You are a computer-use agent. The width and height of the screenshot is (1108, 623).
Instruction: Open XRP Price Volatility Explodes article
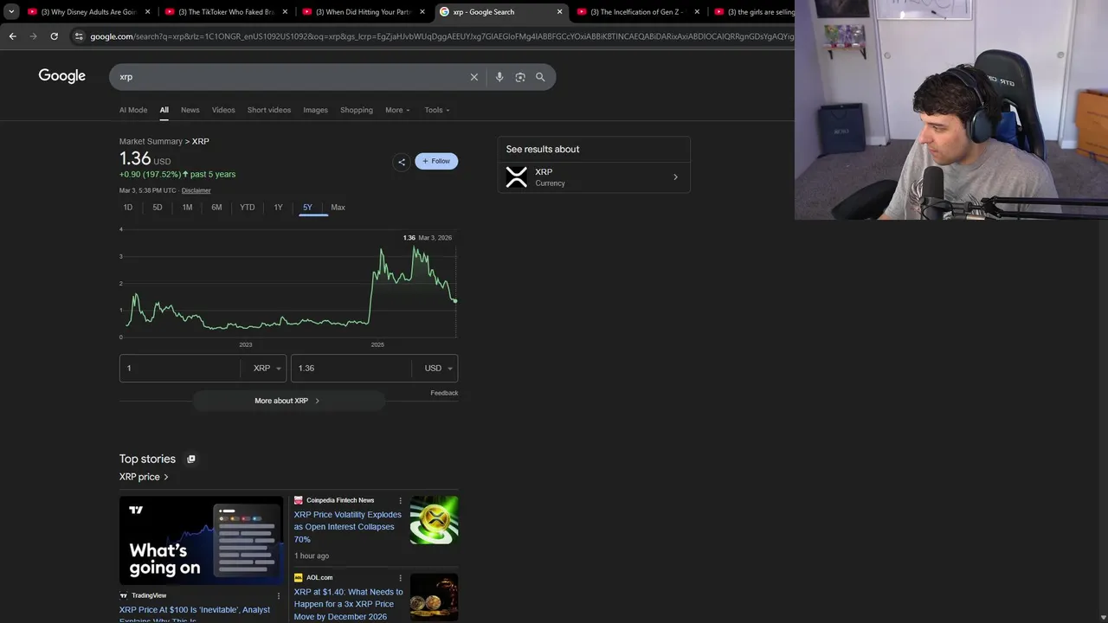(x=348, y=527)
